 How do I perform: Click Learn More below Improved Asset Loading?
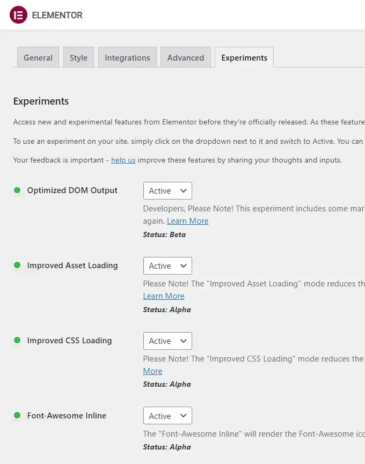pyautogui.click(x=164, y=296)
